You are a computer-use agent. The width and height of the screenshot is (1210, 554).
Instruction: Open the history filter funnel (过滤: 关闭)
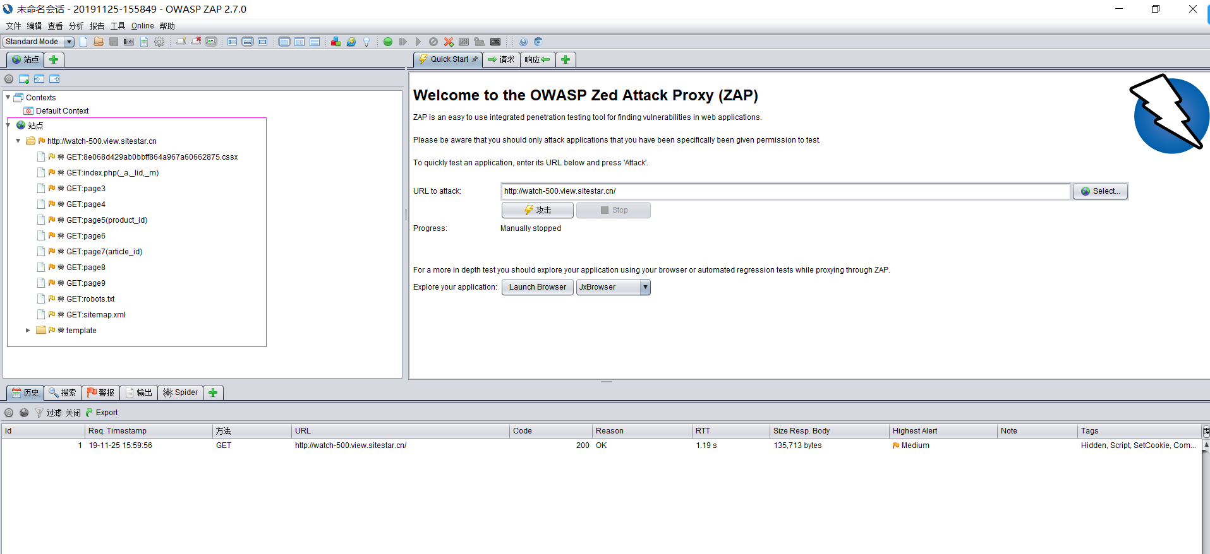[x=57, y=413]
